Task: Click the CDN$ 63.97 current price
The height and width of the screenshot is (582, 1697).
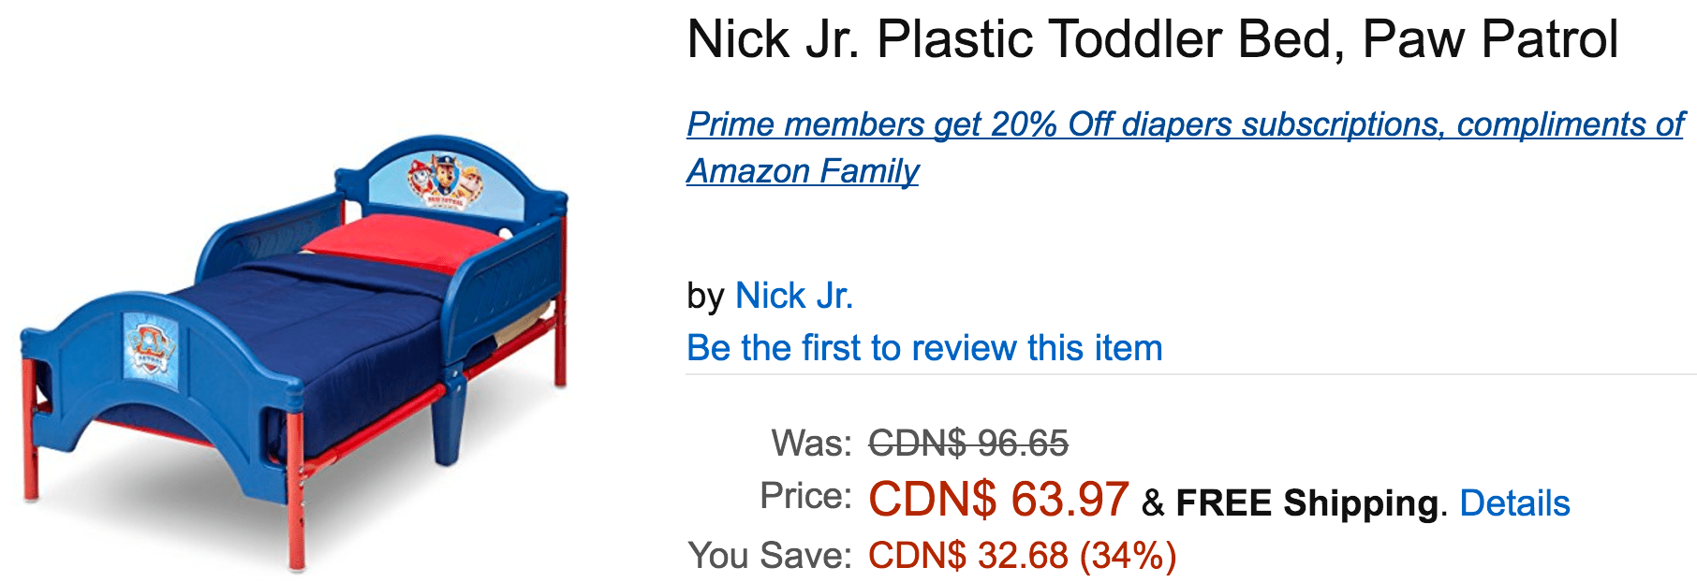Action: click(998, 499)
